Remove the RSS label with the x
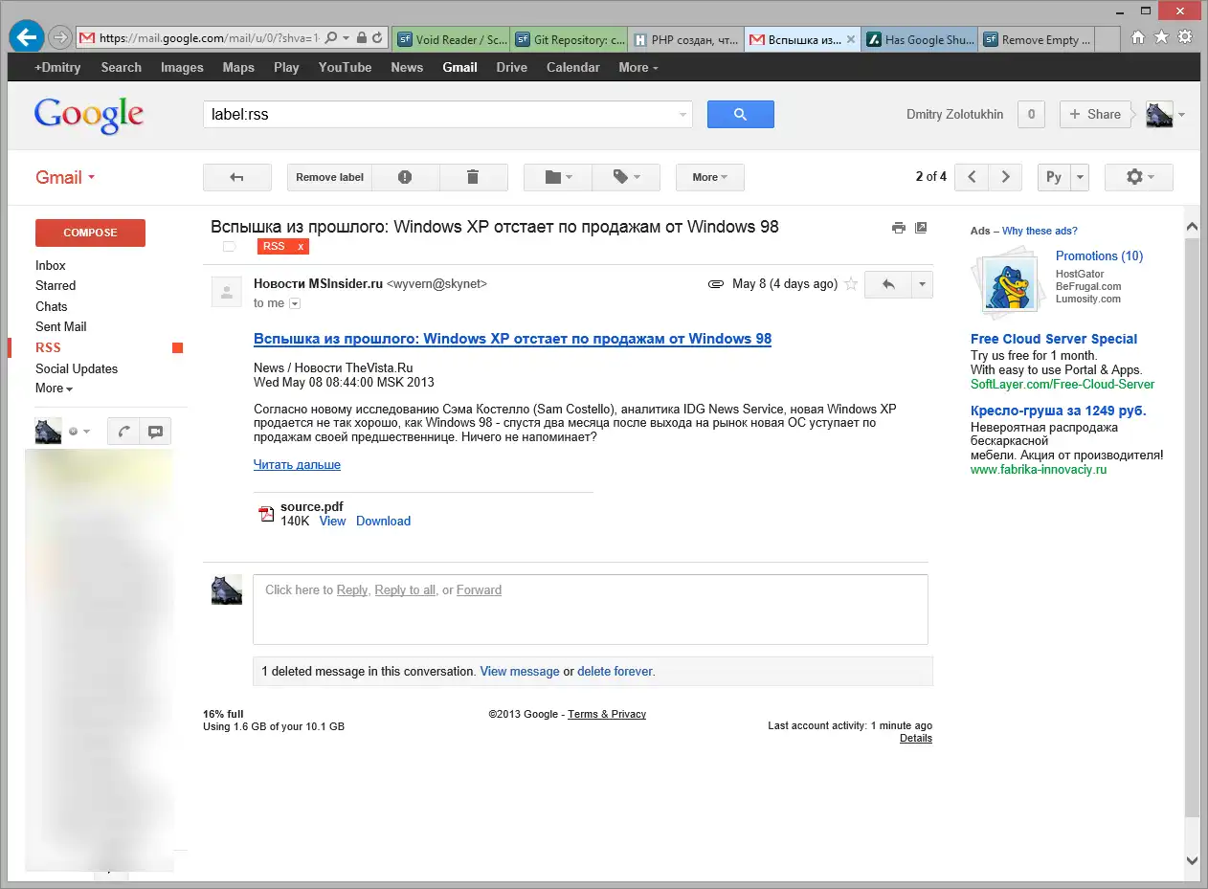 coord(301,247)
